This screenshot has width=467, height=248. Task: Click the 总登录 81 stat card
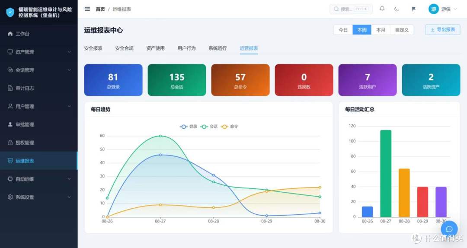click(113, 80)
